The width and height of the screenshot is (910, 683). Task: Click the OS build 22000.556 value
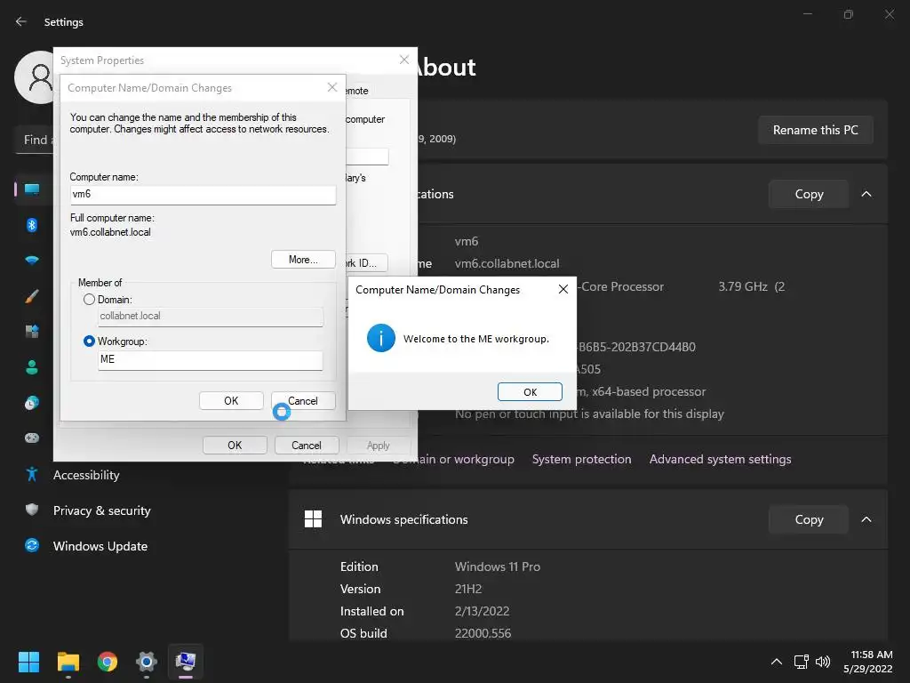pos(483,633)
